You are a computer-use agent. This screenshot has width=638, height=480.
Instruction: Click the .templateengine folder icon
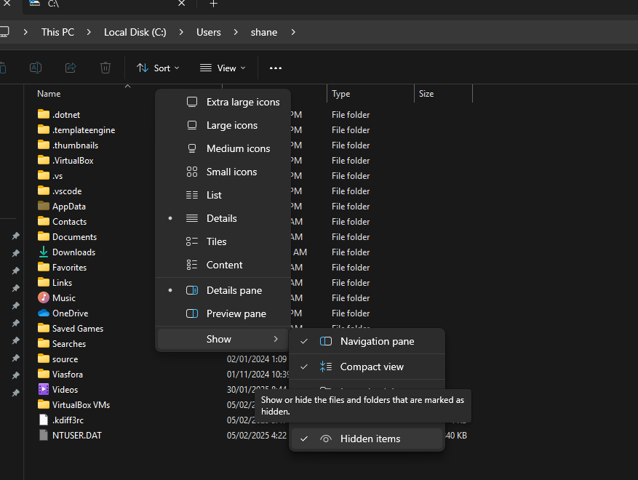tap(44, 129)
